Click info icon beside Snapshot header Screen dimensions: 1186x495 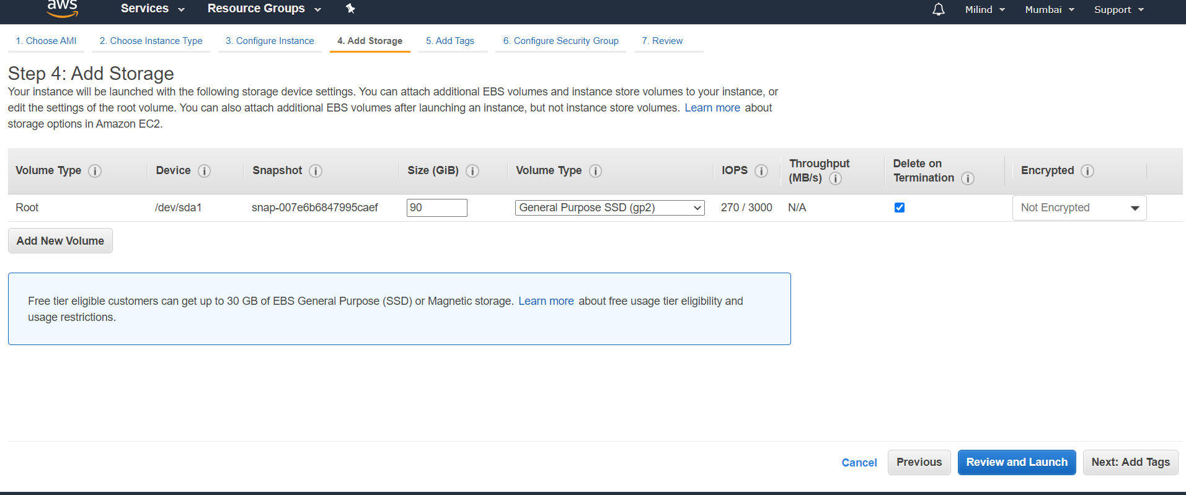pos(316,171)
